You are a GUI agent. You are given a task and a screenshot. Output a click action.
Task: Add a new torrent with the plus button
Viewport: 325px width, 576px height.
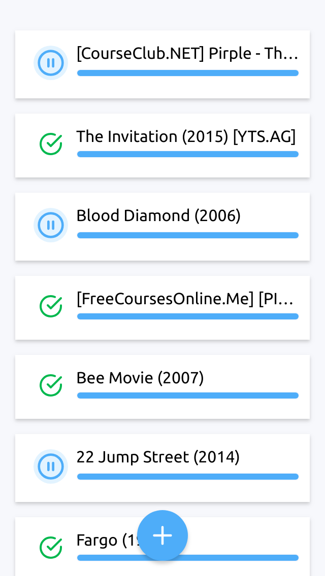[x=162, y=535]
